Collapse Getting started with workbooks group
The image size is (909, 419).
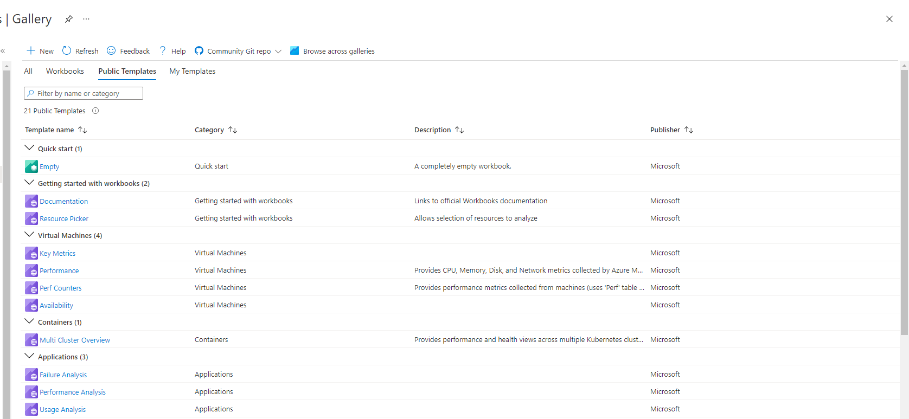coord(29,183)
